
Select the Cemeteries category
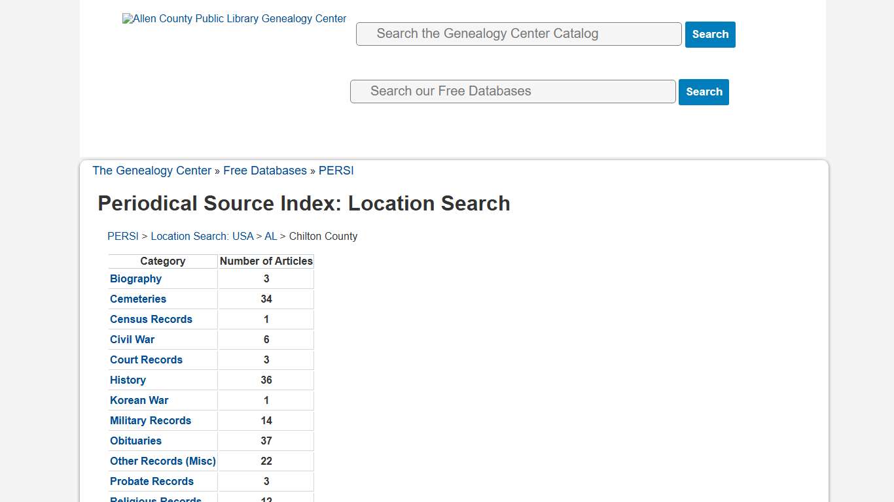click(138, 299)
